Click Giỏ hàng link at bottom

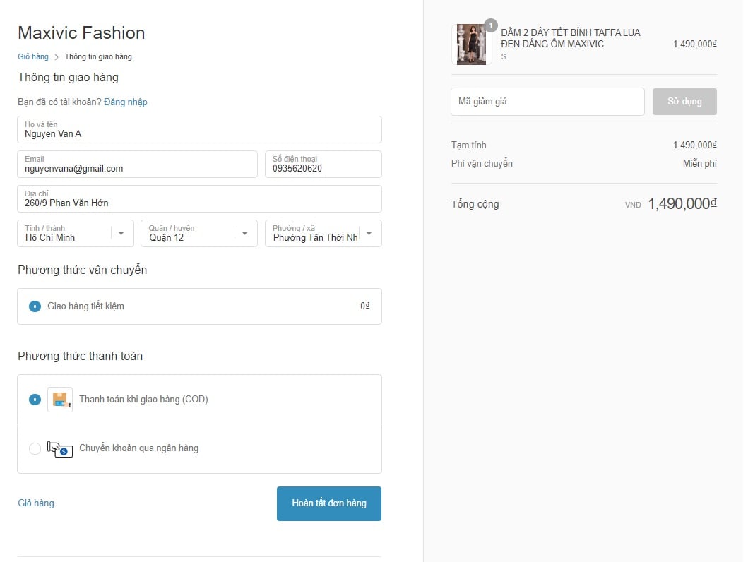point(36,503)
